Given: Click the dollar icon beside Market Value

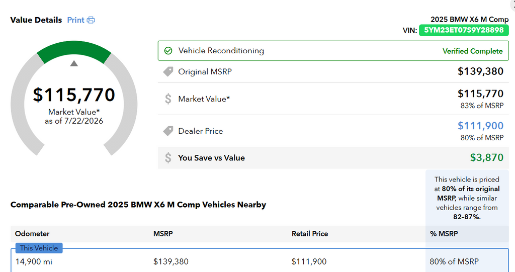Looking at the screenshot, I should tap(168, 99).
